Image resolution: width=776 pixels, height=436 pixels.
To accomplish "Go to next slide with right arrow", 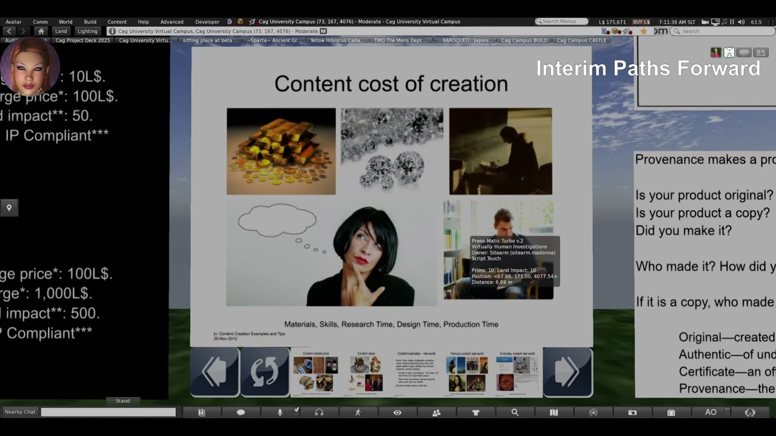I will pyautogui.click(x=567, y=372).
